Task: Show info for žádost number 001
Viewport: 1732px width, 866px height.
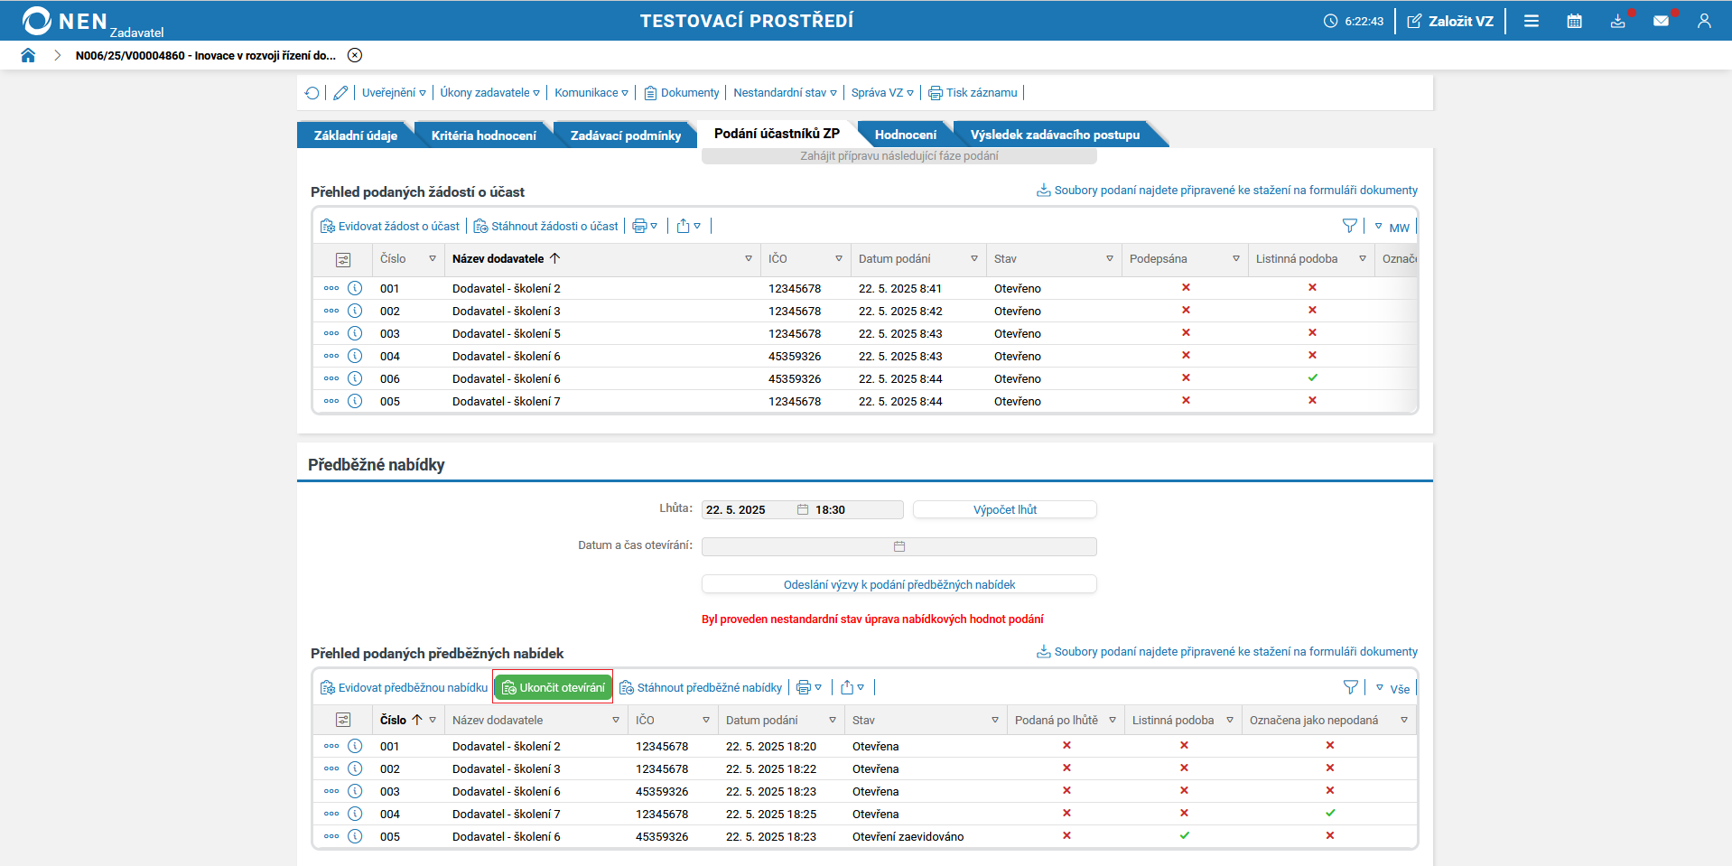Action: (355, 288)
